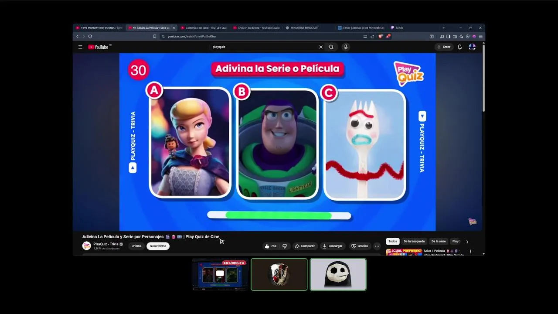Image resolution: width=558 pixels, height=314 pixels.
Task: Click answer card A with Bo Peep
Action: click(190, 142)
